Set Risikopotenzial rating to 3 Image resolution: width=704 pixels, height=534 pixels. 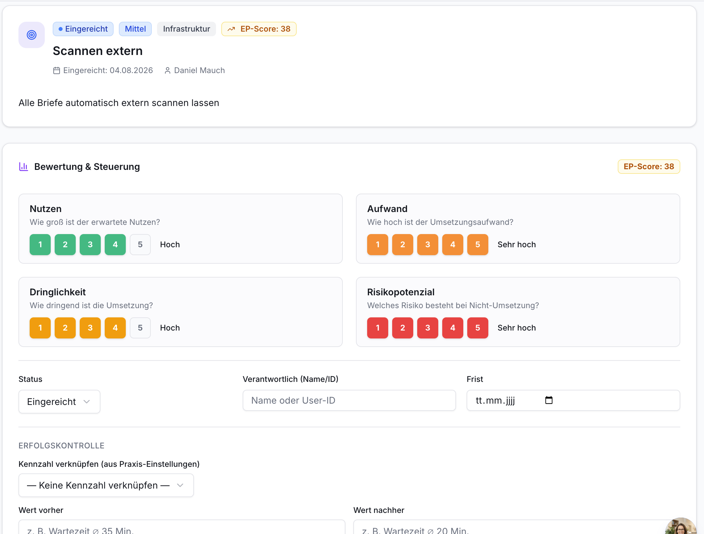coord(428,328)
